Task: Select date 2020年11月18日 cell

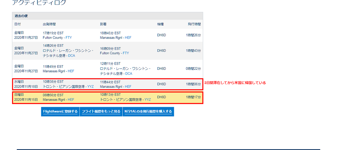Action: pos(26,86)
